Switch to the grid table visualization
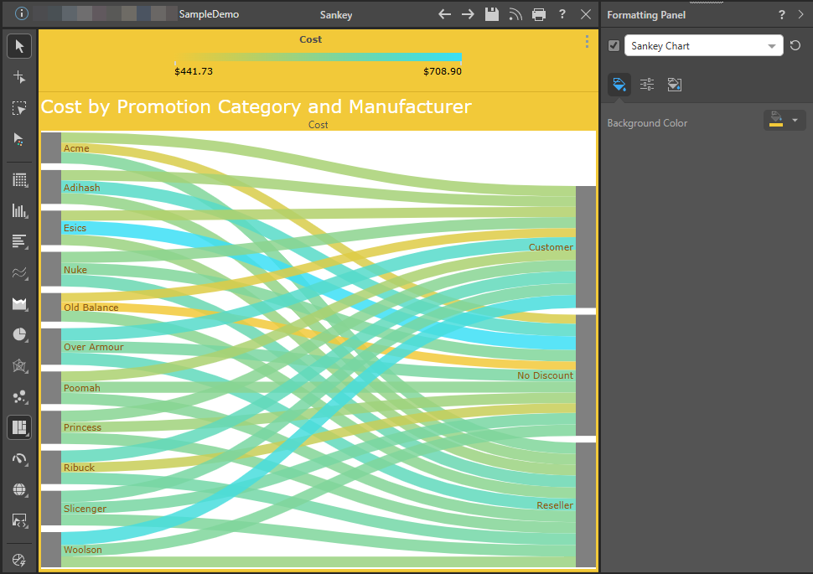813x574 pixels. pyautogui.click(x=19, y=180)
